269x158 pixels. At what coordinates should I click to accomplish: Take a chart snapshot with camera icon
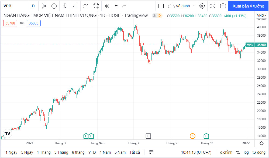tap(223, 6)
